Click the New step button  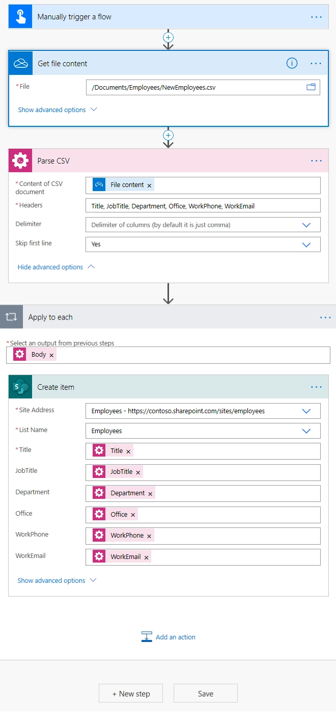(x=131, y=693)
